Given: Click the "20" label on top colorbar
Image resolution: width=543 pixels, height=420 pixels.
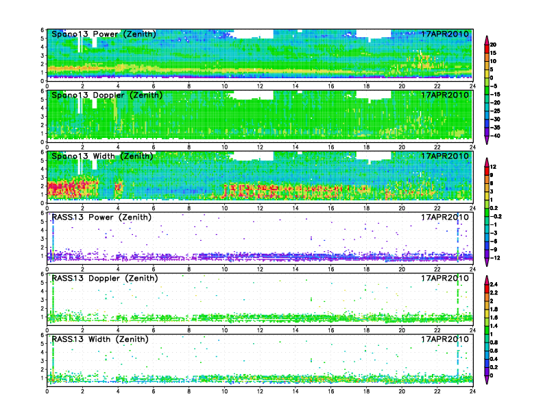Looking at the screenshot, I should coord(494,45).
